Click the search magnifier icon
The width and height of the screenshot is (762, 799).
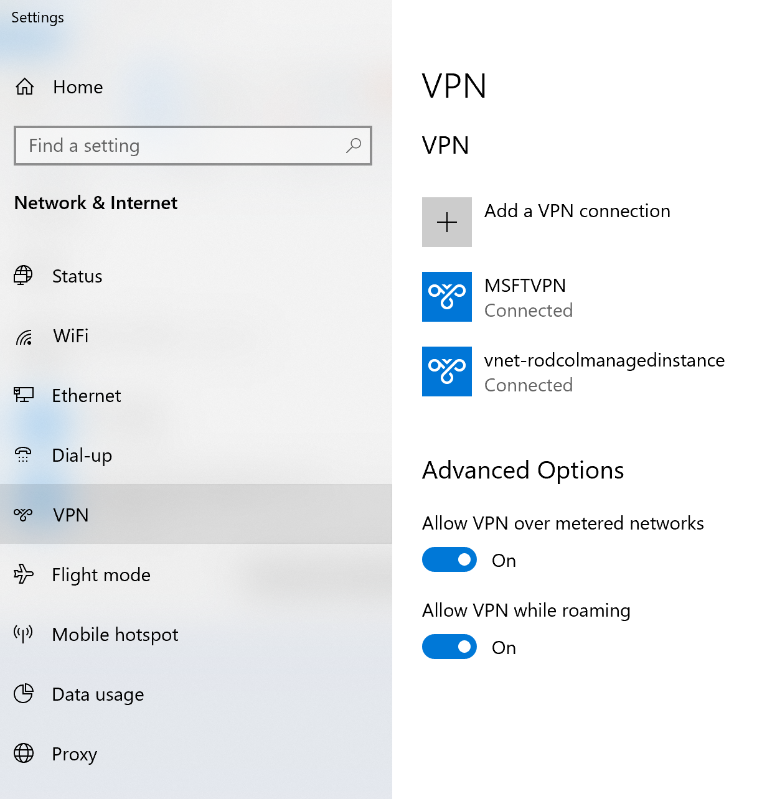354,146
